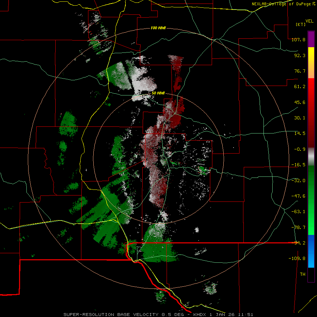Click the 50 NMI range ring label
Image resolution: width=317 pixels, height=317 pixels.
pyautogui.click(x=158, y=93)
